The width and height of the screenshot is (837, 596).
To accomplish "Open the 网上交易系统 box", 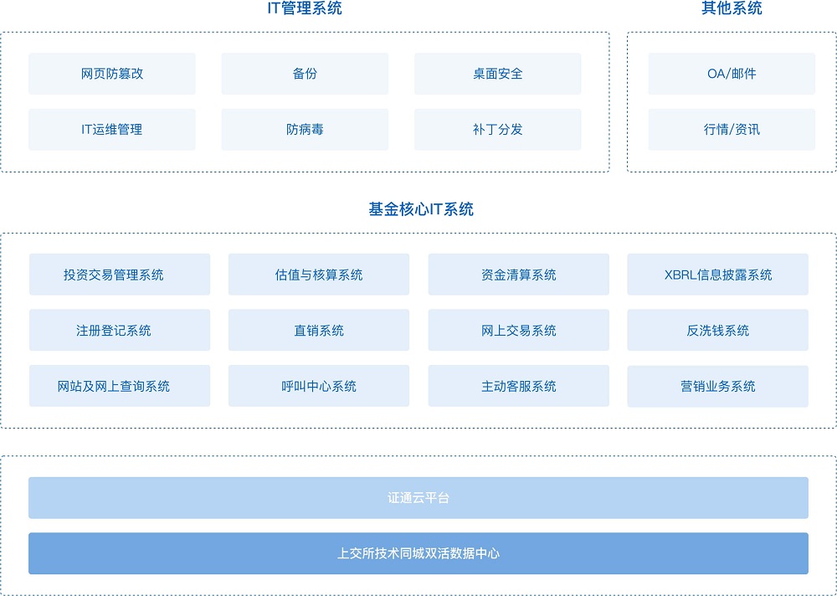I will tap(518, 331).
